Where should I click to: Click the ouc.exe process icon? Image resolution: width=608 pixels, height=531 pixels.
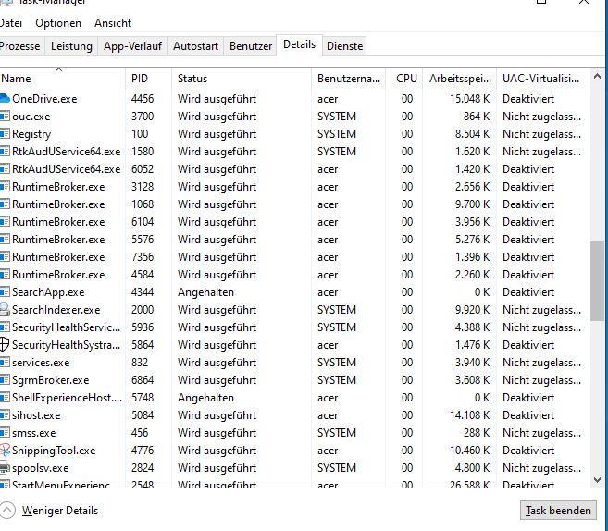5,117
